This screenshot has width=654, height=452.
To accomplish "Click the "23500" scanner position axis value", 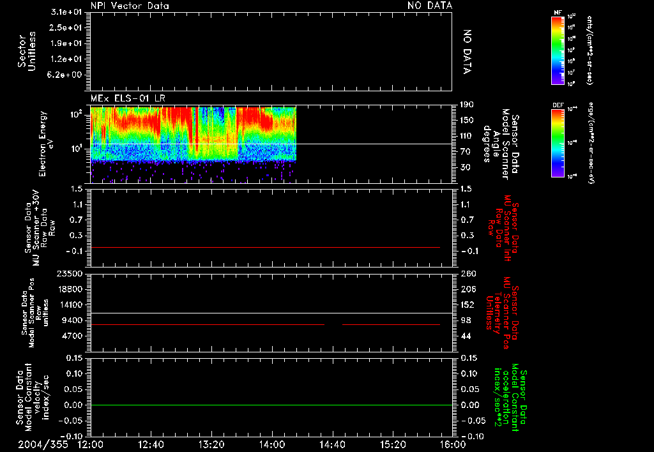I will 70,273.
